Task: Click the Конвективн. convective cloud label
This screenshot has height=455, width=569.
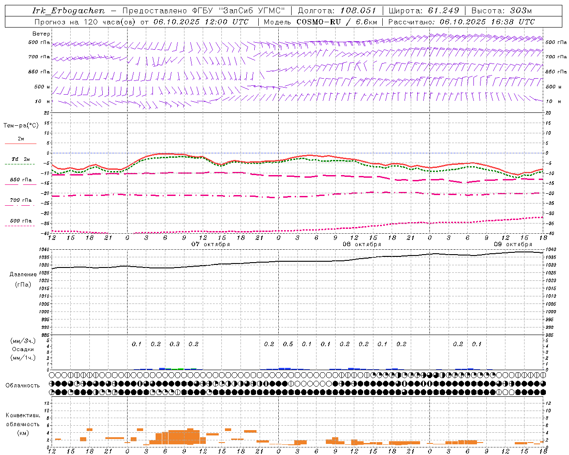Action: click(23, 415)
